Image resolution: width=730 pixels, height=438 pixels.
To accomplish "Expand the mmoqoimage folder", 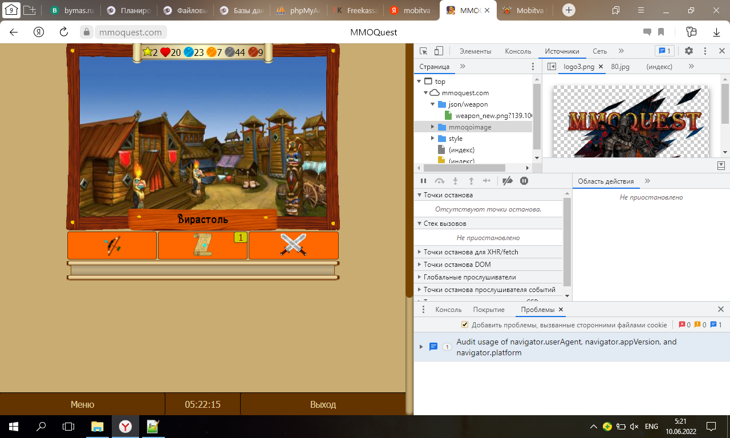I will coord(433,127).
